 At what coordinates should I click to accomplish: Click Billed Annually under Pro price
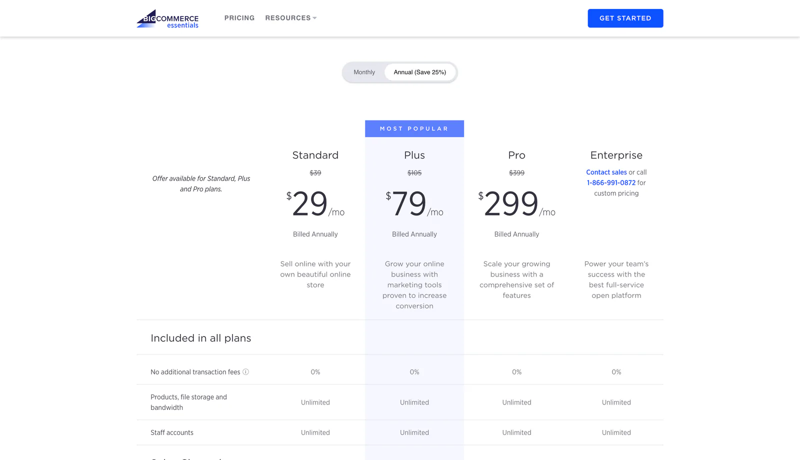click(516, 234)
